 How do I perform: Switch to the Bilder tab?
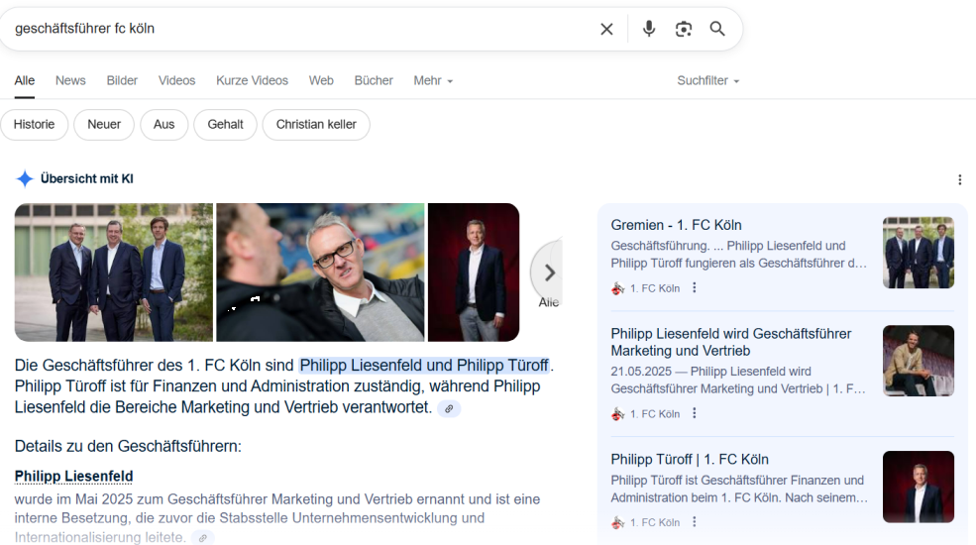pyautogui.click(x=122, y=81)
